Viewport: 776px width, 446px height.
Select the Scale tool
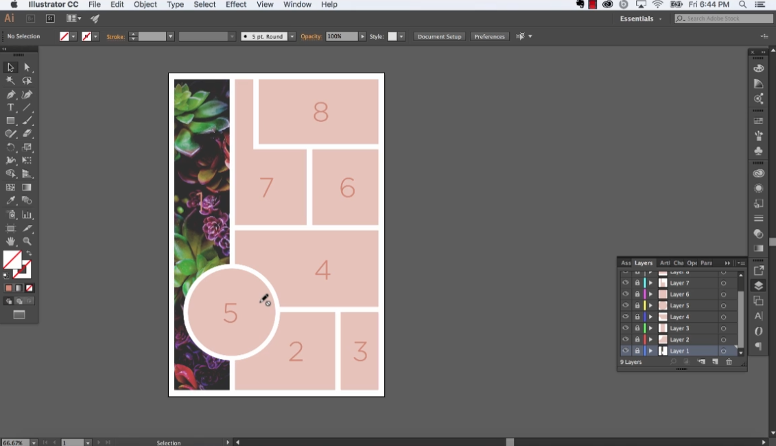(27, 147)
